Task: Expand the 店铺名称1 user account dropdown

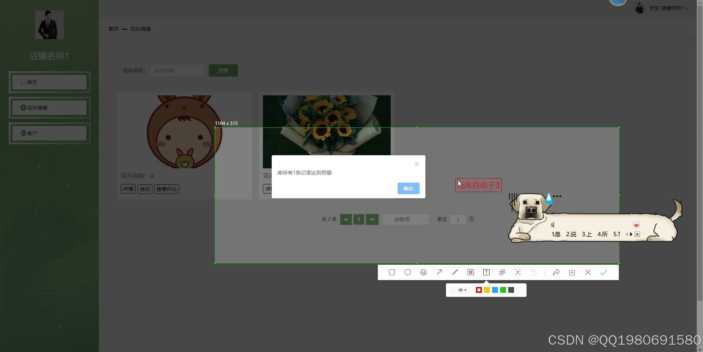Action: 668,8
